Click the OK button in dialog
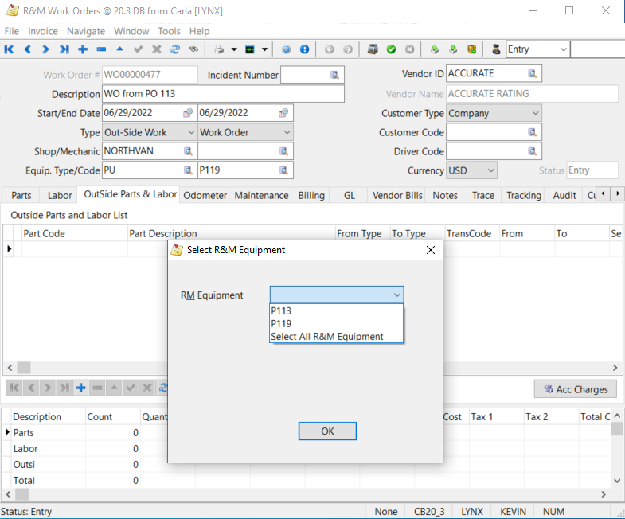The width and height of the screenshot is (625, 519). point(327,431)
